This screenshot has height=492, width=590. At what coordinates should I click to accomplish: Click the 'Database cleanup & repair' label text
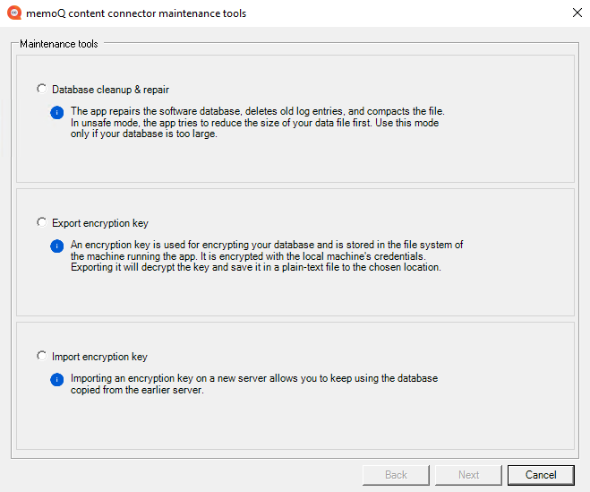point(110,90)
